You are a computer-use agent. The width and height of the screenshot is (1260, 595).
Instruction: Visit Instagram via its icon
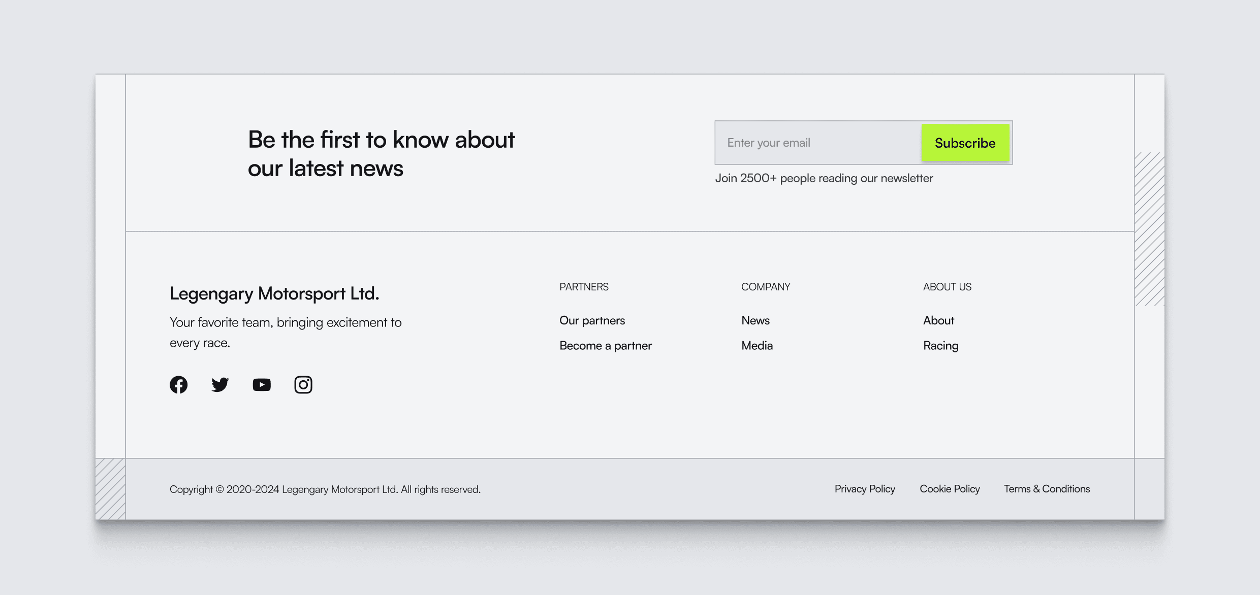[303, 385]
